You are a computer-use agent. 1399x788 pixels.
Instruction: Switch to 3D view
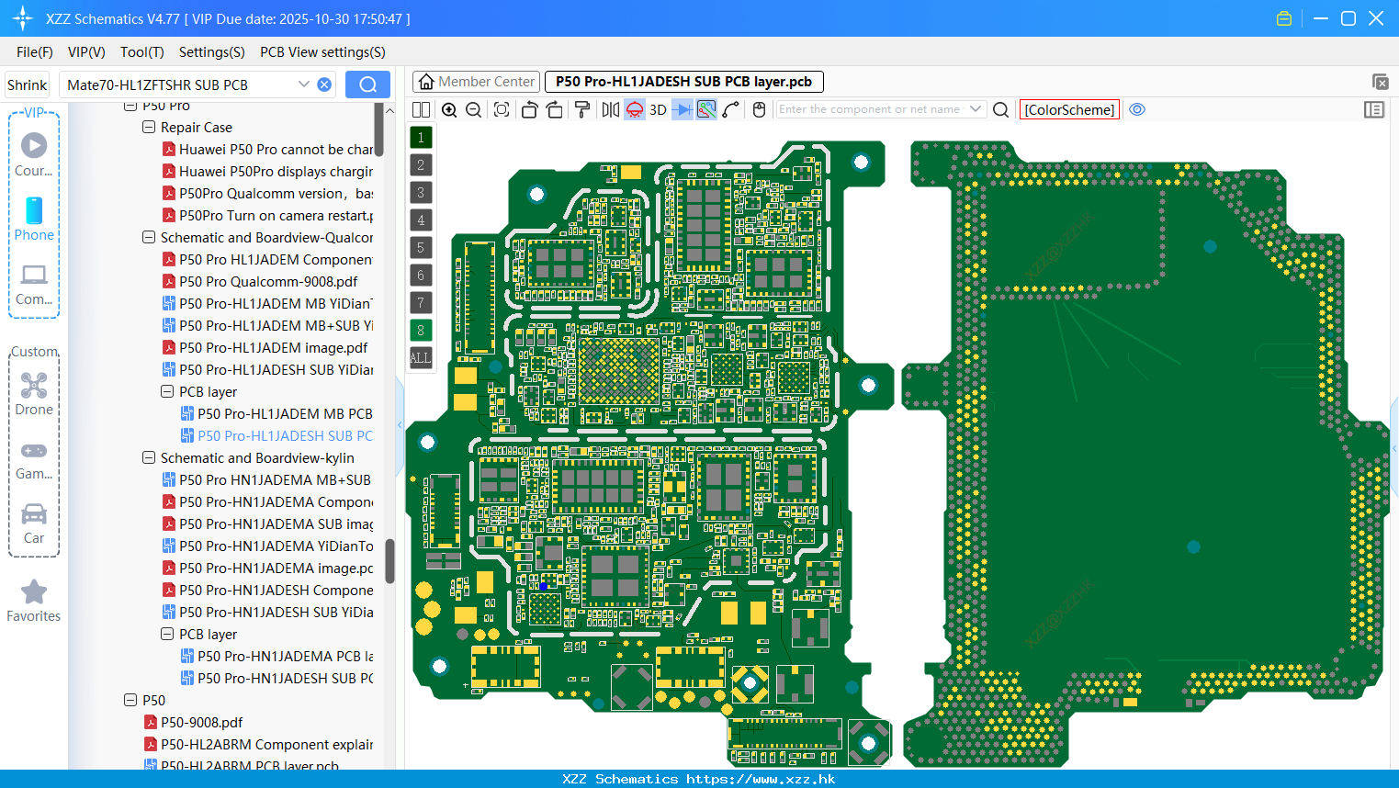[x=658, y=109]
